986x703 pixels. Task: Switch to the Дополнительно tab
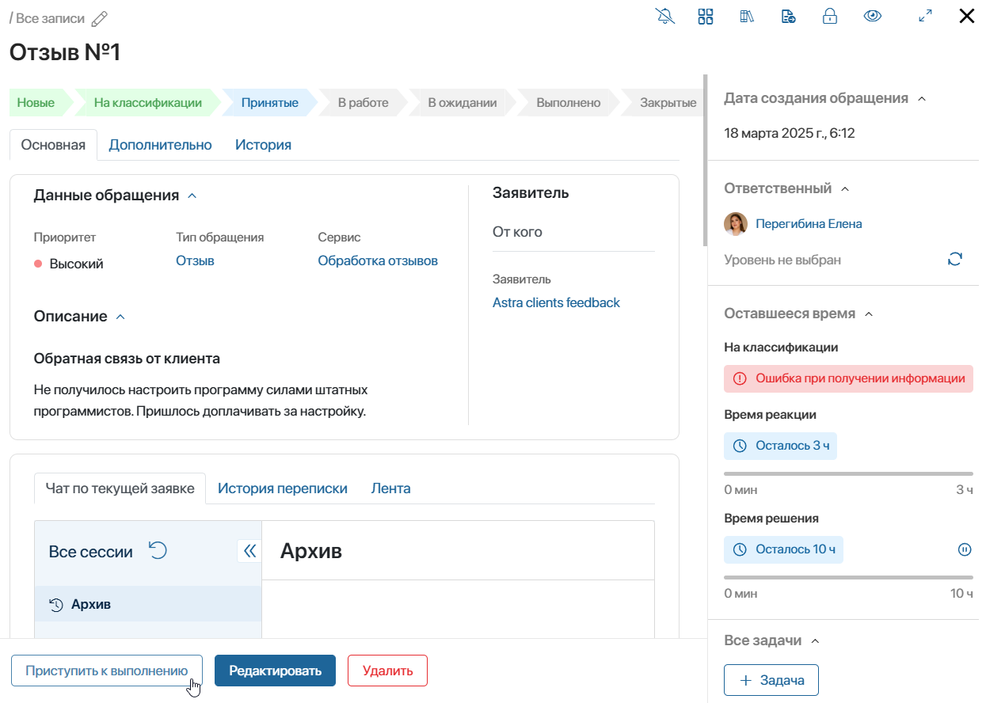160,144
